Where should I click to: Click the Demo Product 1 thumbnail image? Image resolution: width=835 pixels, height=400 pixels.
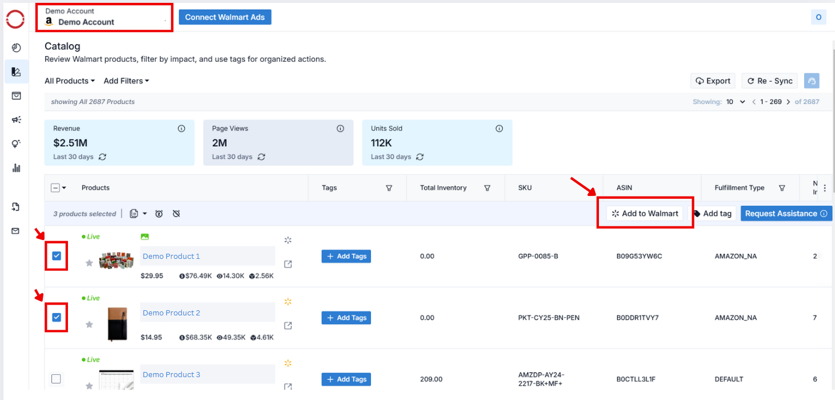(x=116, y=261)
